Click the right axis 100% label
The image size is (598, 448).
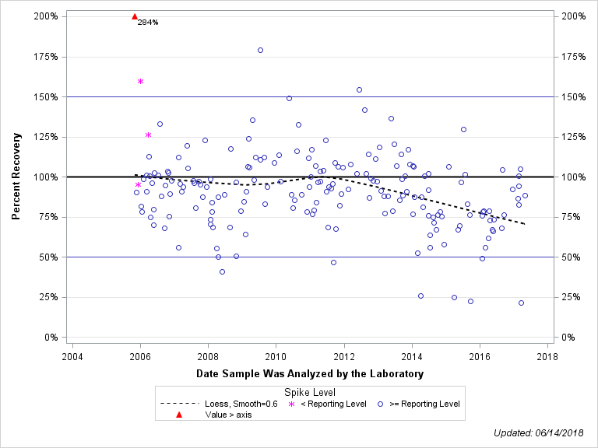(x=574, y=177)
